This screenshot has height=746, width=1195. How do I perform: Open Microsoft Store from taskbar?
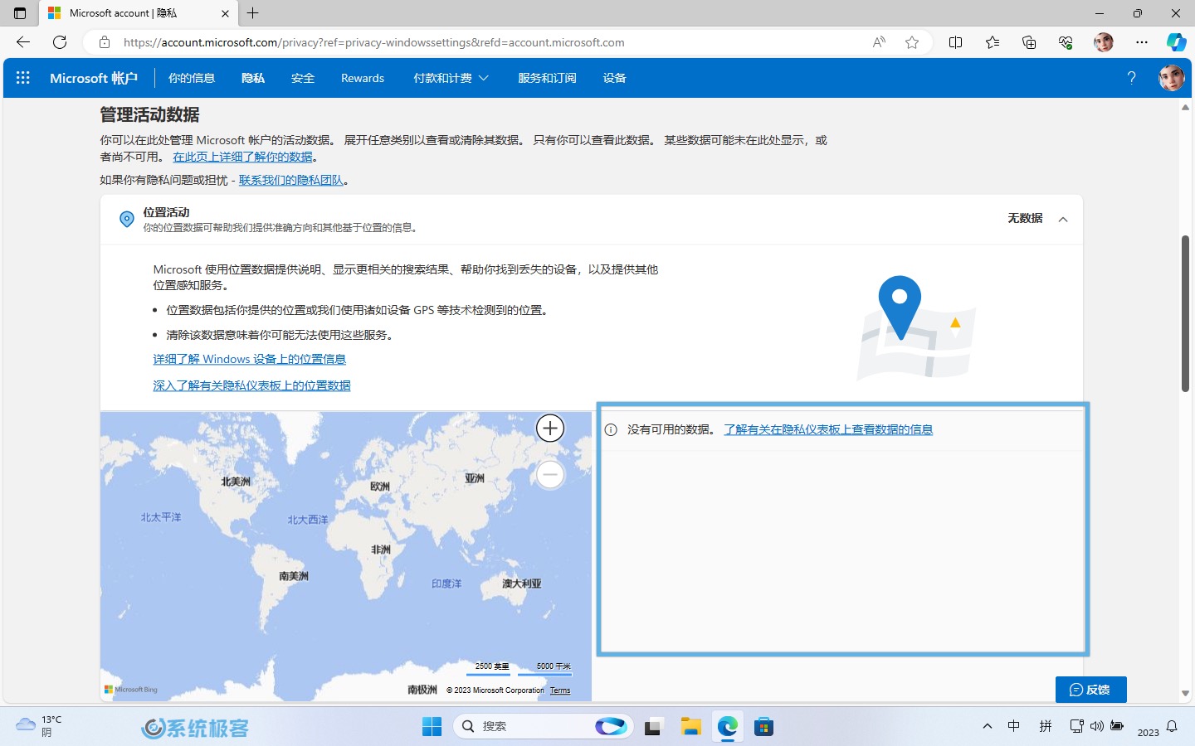tap(763, 727)
